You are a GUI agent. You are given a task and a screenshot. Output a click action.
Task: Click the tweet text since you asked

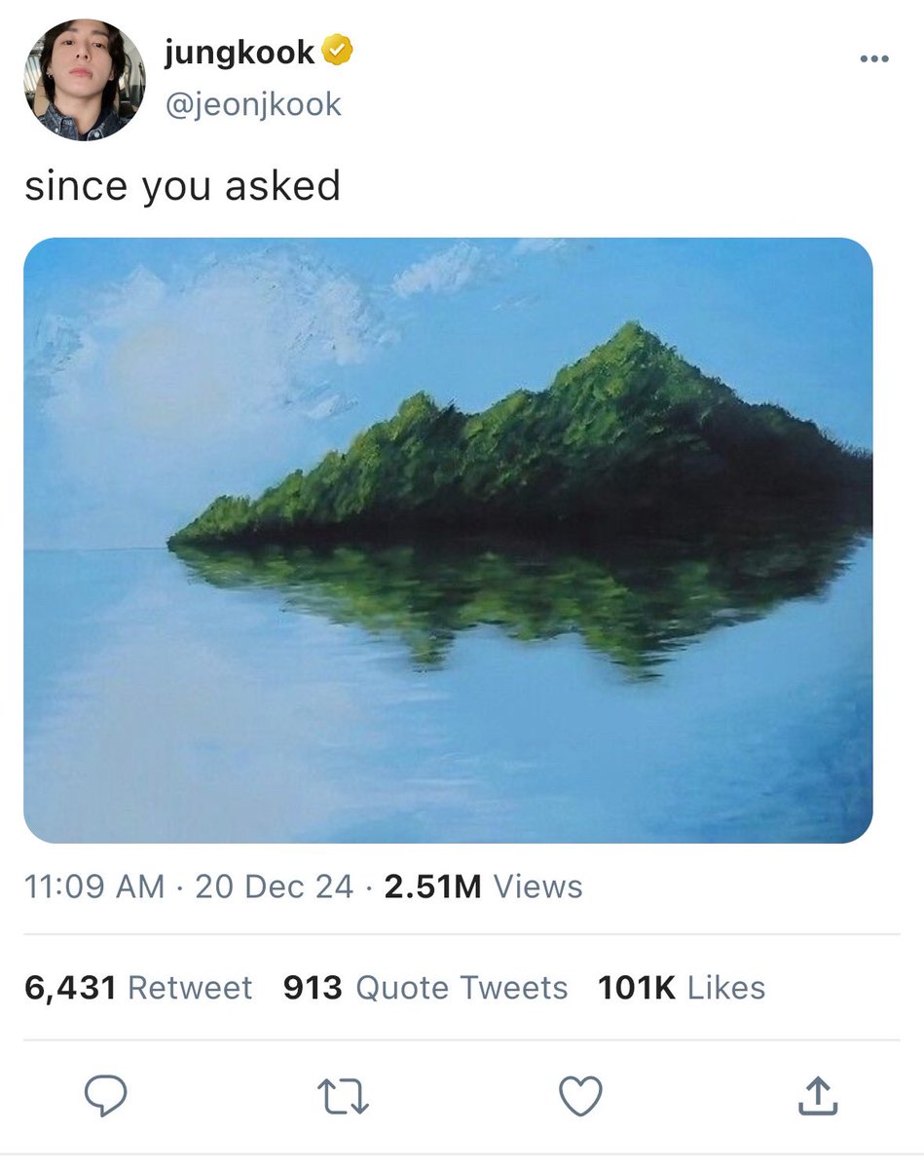click(x=182, y=185)
